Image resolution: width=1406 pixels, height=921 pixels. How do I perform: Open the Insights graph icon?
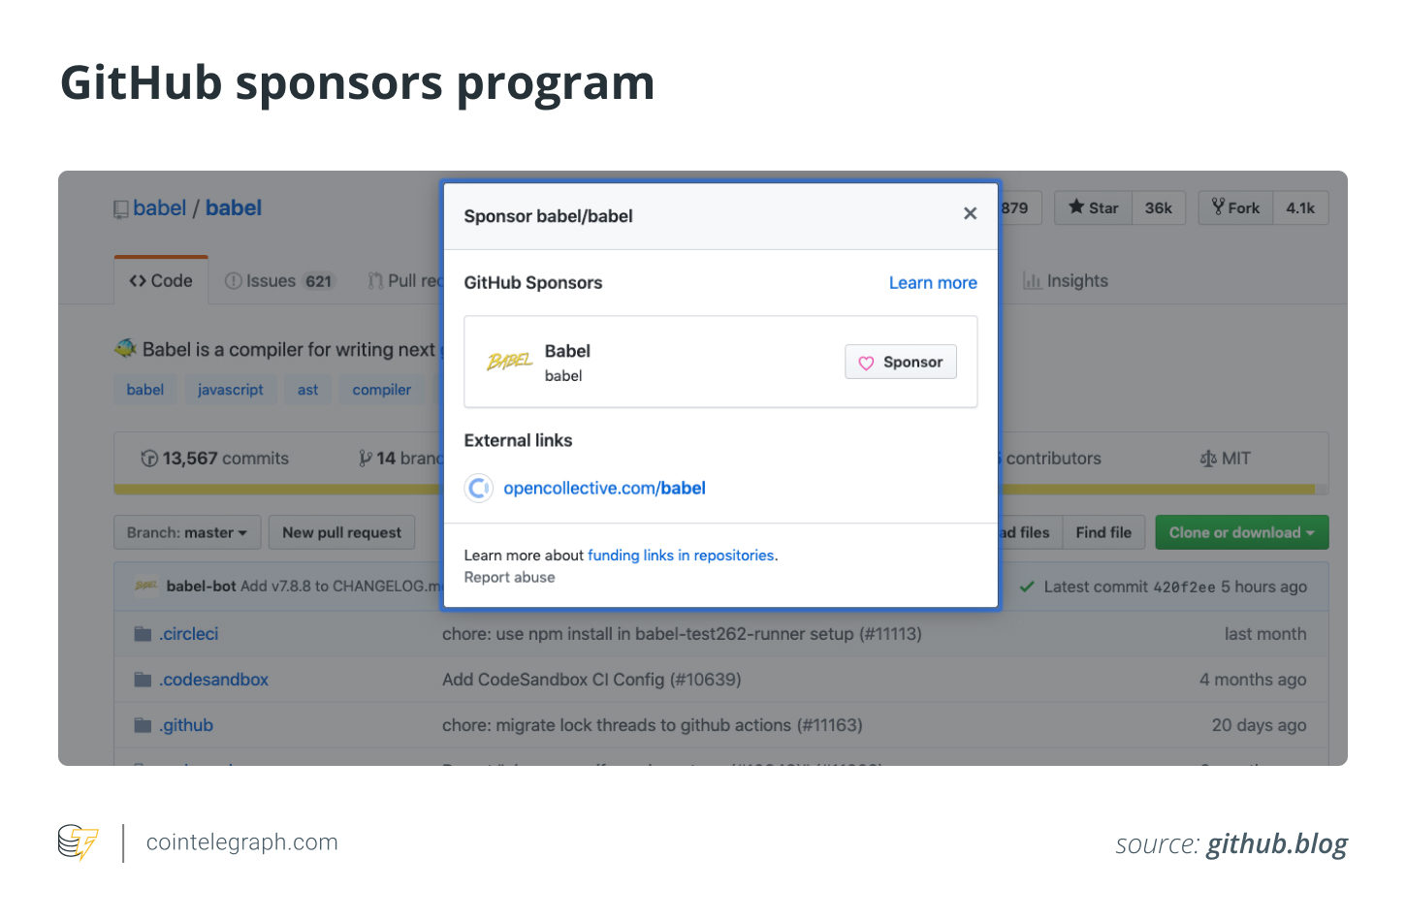(x=1033, y=281)
